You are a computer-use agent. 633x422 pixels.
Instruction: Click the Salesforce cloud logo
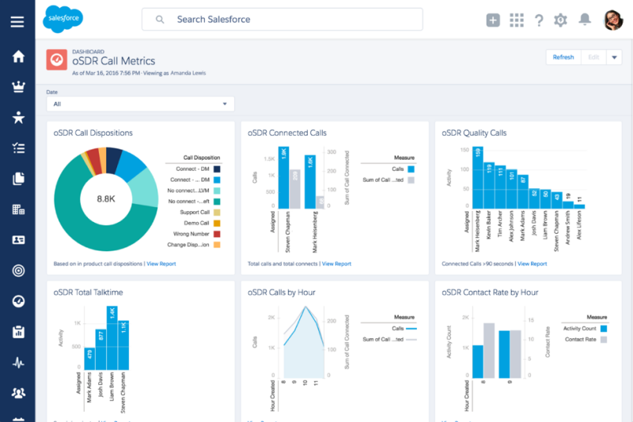(63, 18)
